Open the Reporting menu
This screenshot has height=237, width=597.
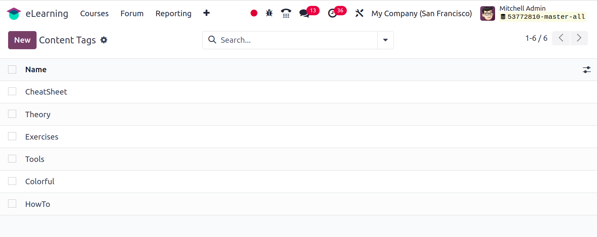point(173,14)
